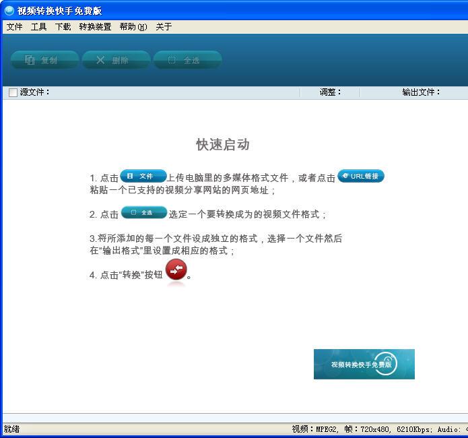Click the blue 全选 button in step 2
The height and width of the screenshot is (438, 468).
click(x=143, y=213)
